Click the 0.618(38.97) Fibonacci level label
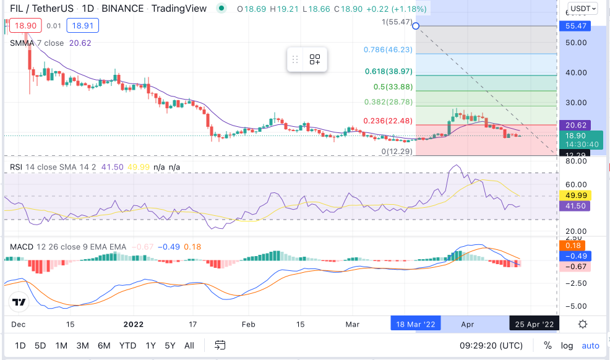The image size is (610, 360). tap(389, 72)
